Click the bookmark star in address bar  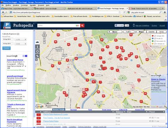[x=120, y=12]
